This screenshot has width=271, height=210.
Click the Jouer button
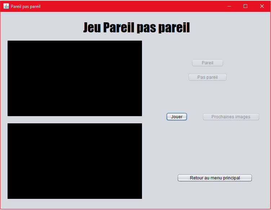(x=177, y=117)
